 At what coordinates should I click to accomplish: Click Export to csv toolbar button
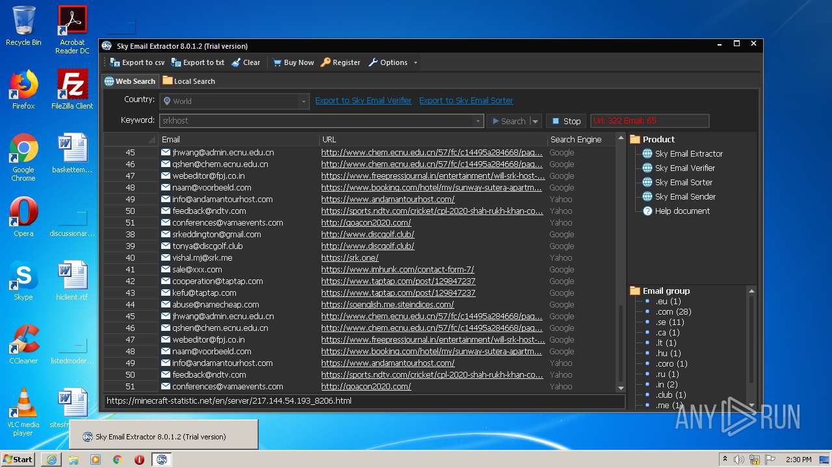pyautogui.click(x=137, y=62)
